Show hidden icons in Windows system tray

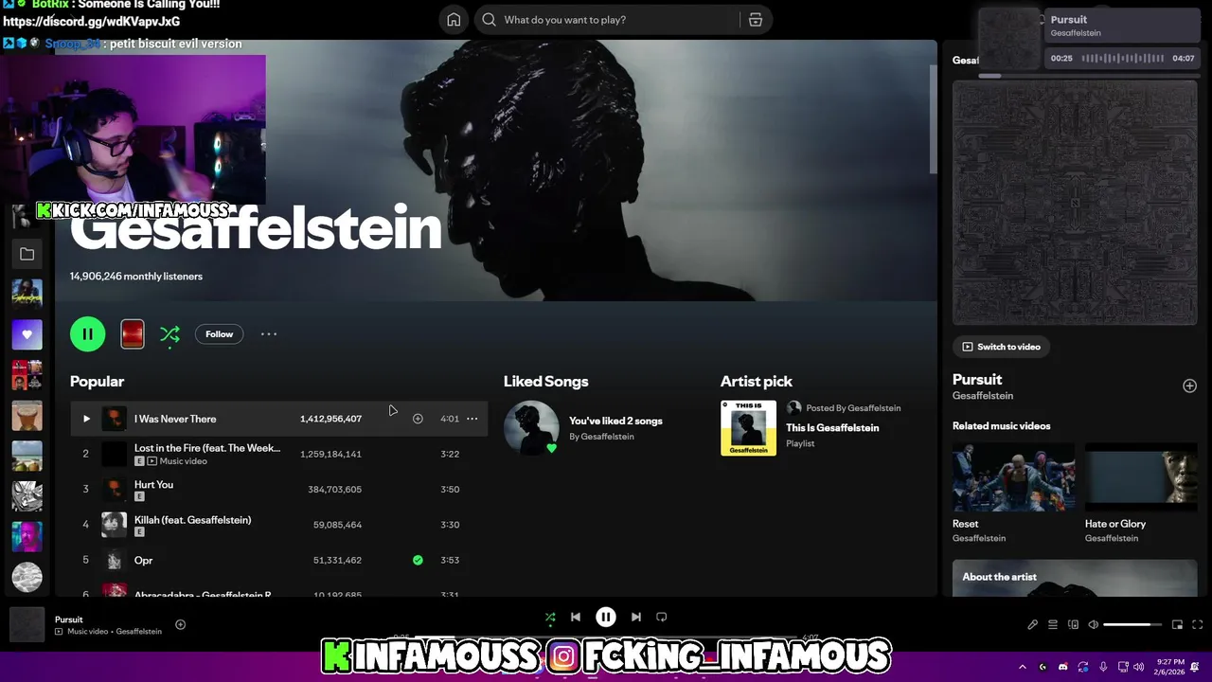pyautogui.click(x=1022, y=667)
